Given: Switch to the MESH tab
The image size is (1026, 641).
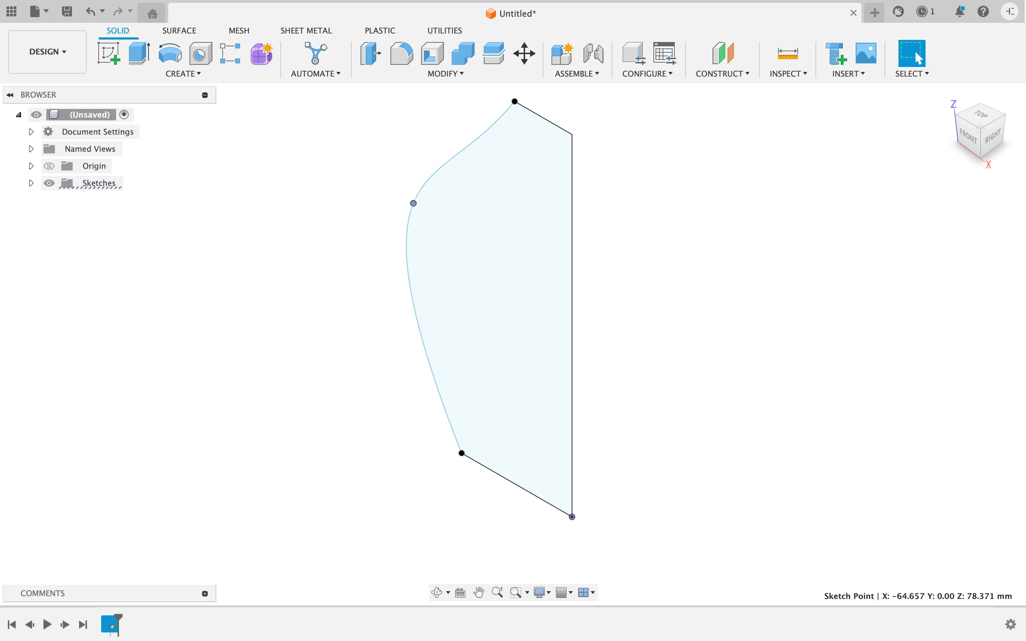Looking at the screenshot, I should point(239,31).
